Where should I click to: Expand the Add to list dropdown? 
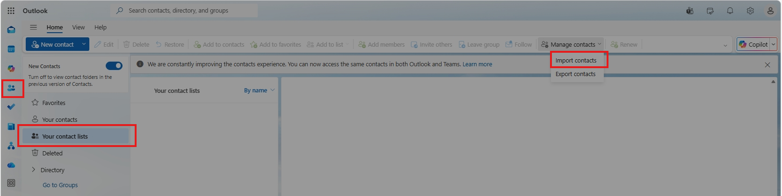[348, 44]
